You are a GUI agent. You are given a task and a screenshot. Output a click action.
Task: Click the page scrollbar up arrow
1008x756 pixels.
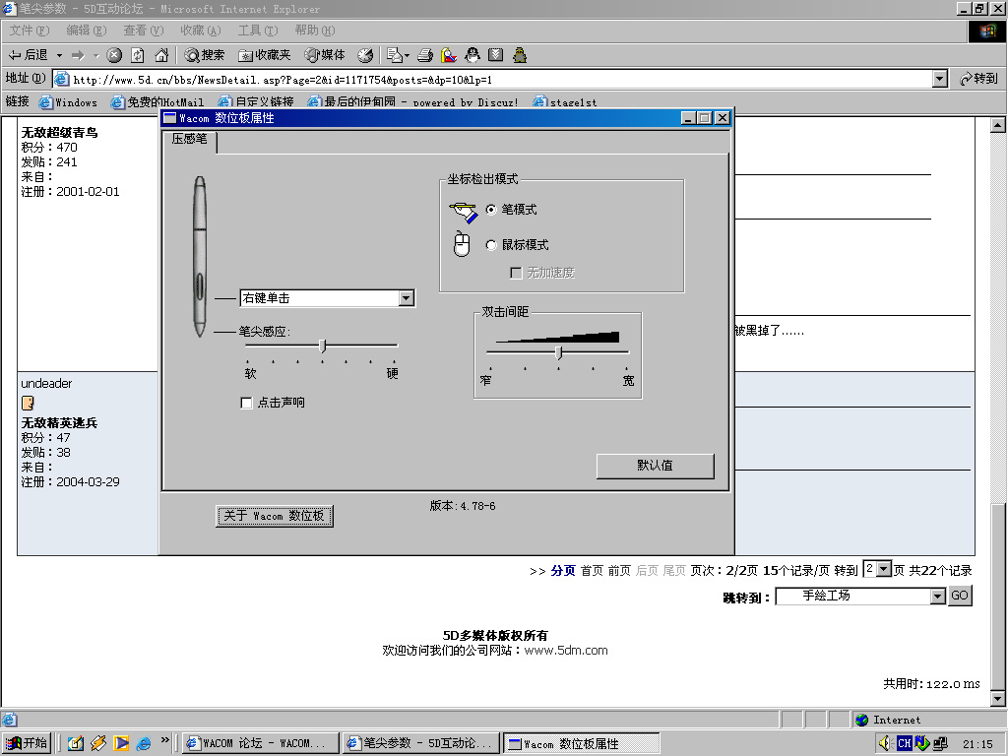[x=998, y=125]
